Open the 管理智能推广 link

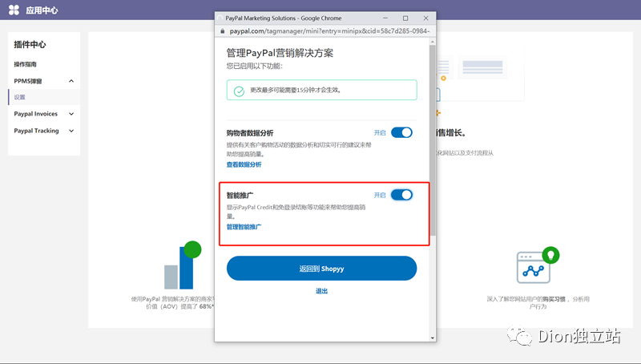click(x=244, y=227)
